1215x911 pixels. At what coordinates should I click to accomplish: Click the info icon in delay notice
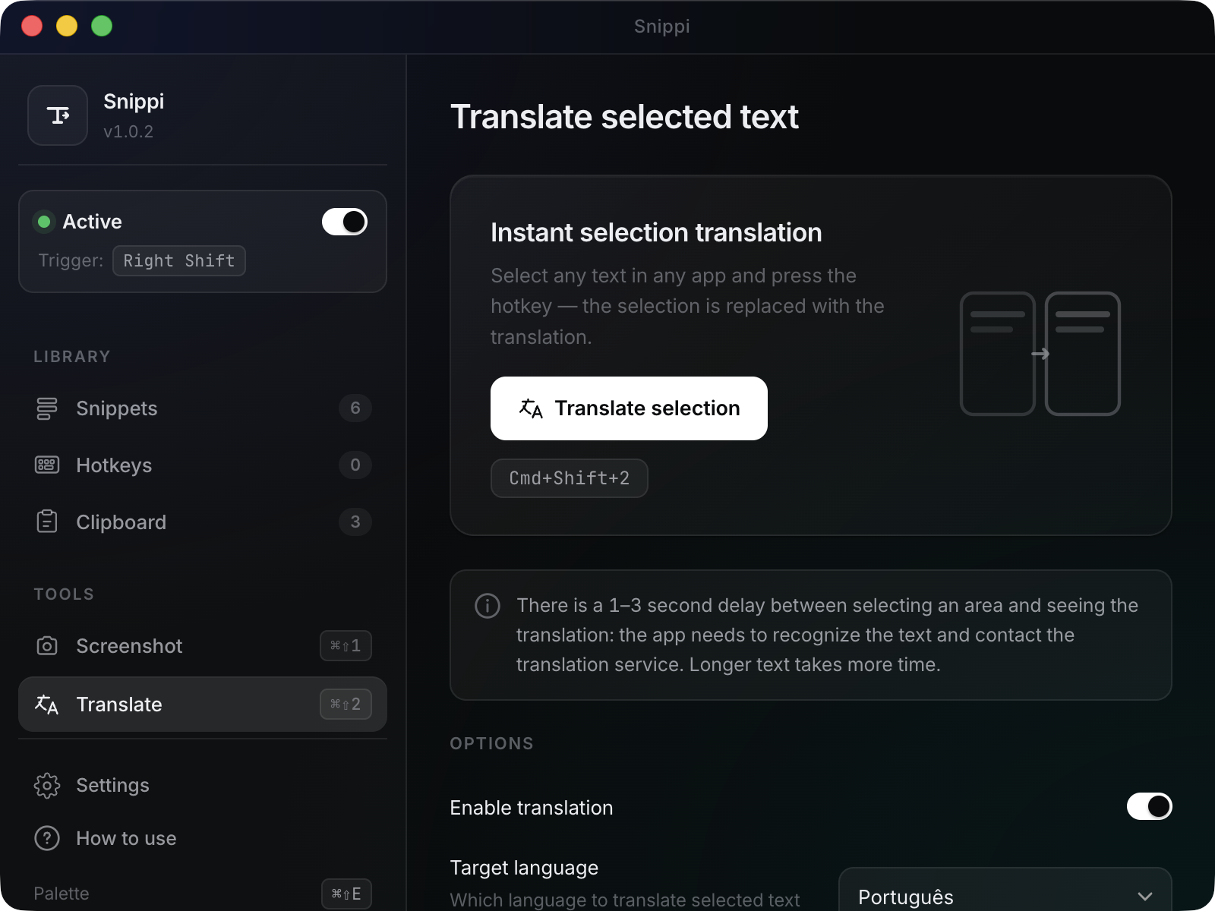tap(488, 606)
